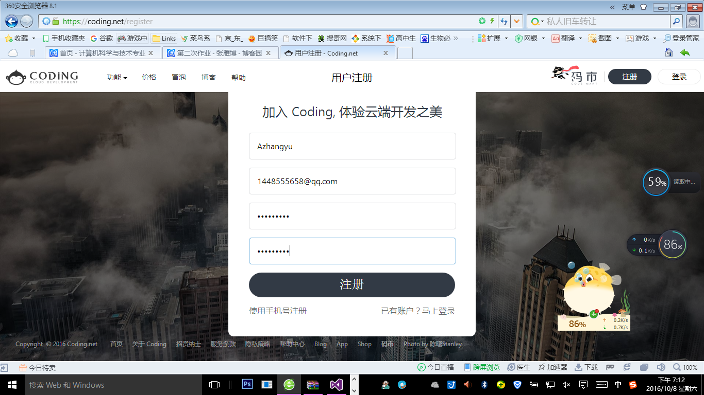Viewport: 704px width, 395px height.
Task: Click the 注册 button in the top header
Action: pyautogui.click(x=630, y=77)
